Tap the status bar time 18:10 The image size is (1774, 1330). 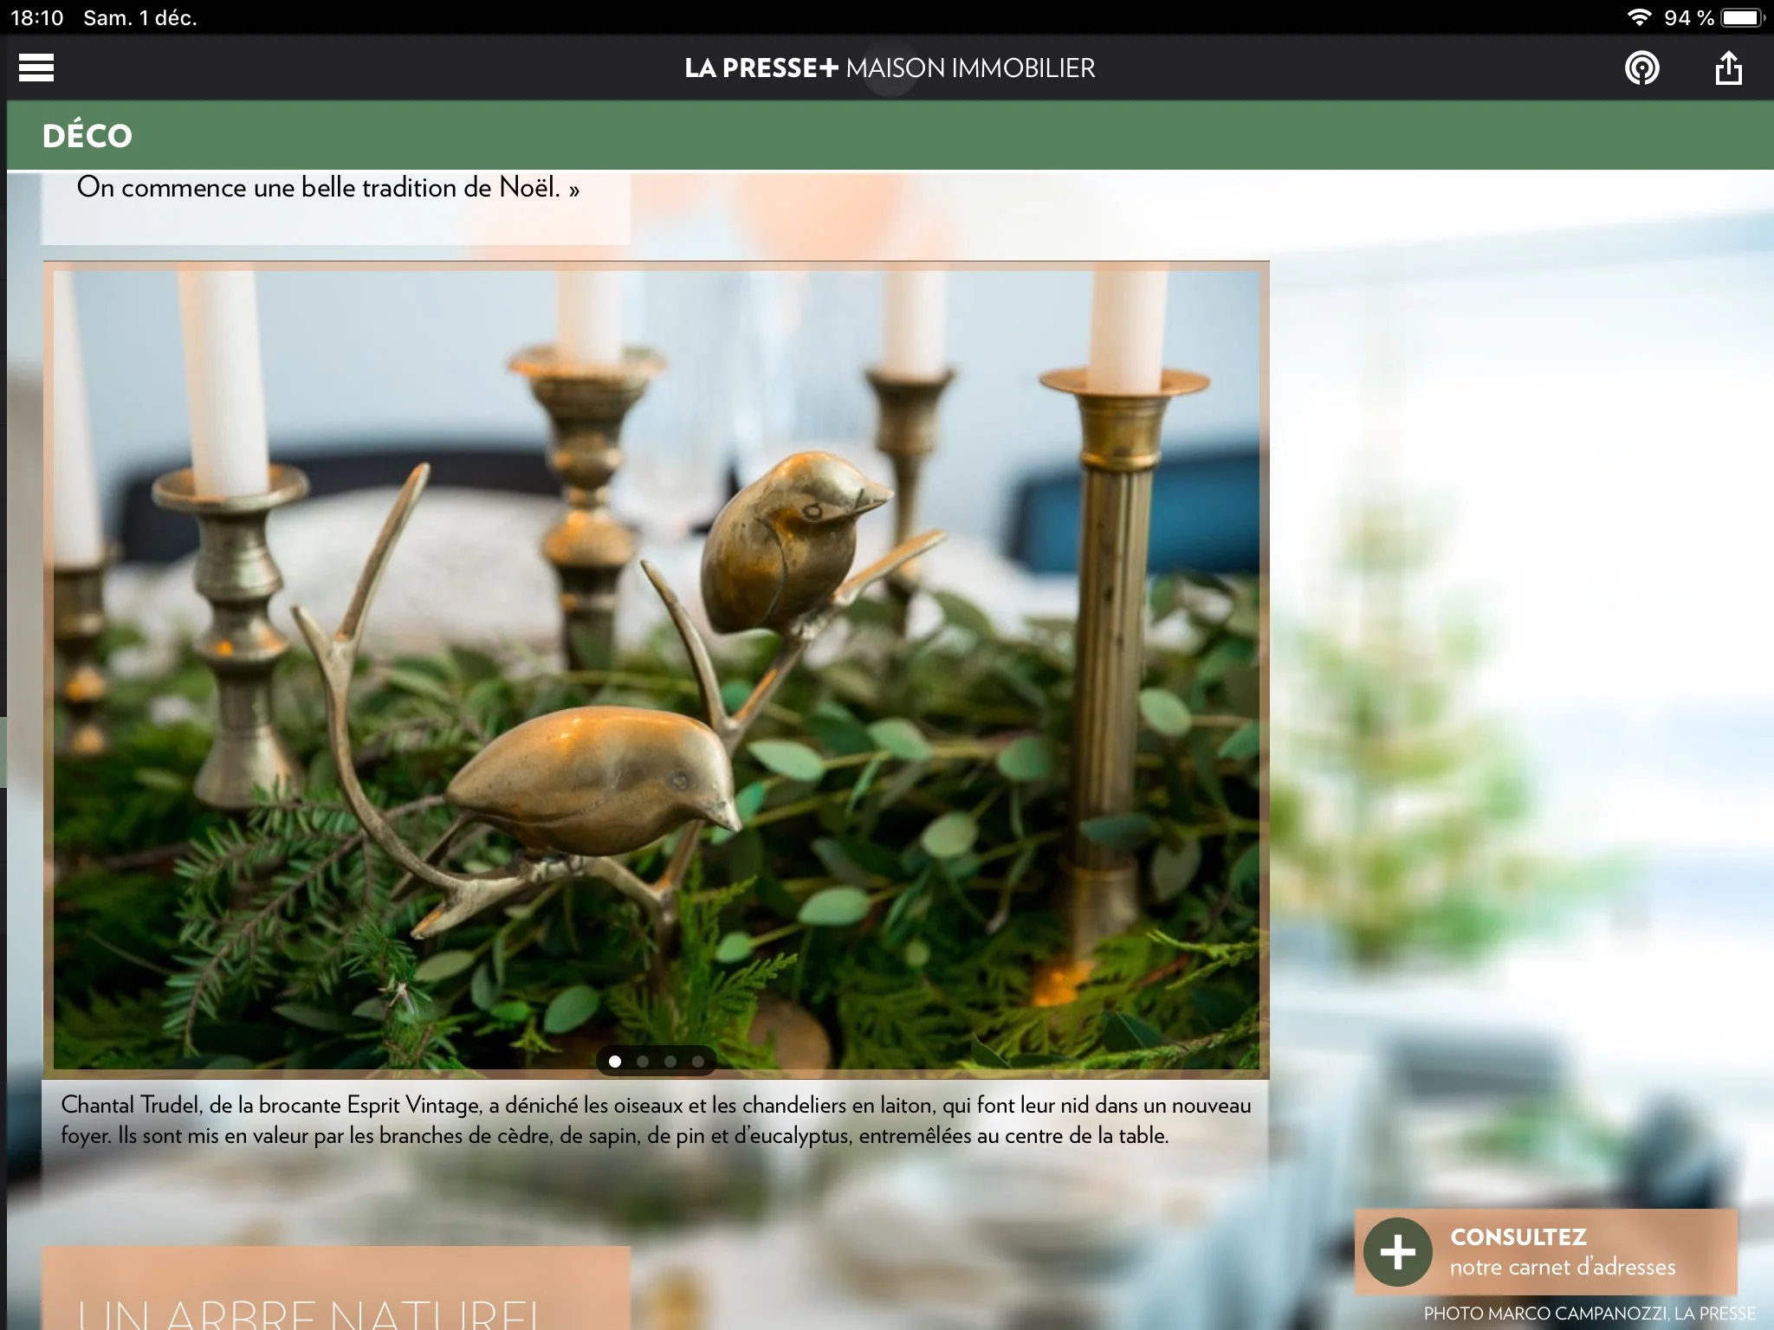pos(36,17)
